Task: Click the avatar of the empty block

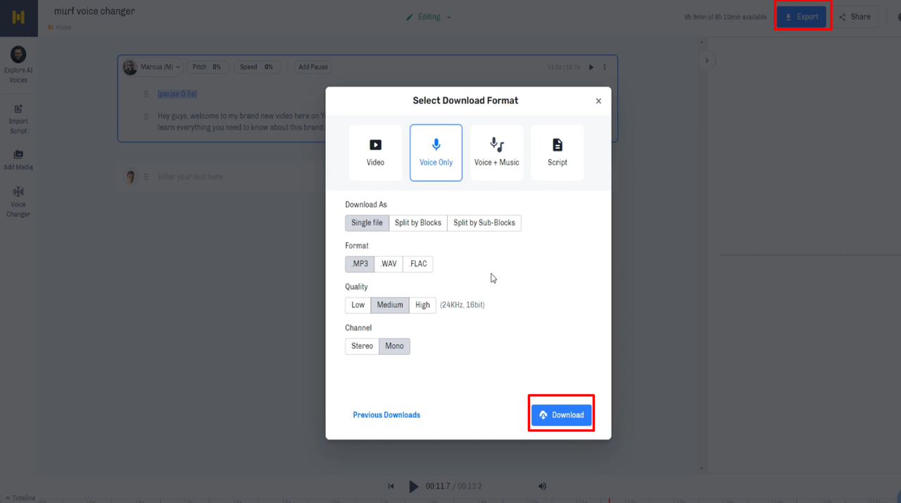Action: (x=130, y=177)
